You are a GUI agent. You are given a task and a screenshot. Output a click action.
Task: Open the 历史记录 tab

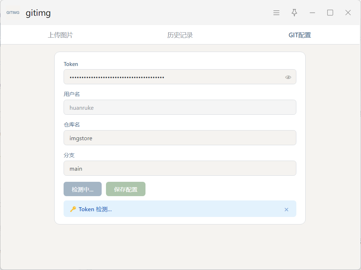[x=180, y=35]
